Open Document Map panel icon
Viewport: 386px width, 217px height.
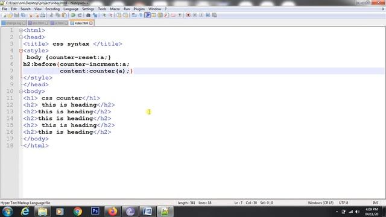coord(160,15)
